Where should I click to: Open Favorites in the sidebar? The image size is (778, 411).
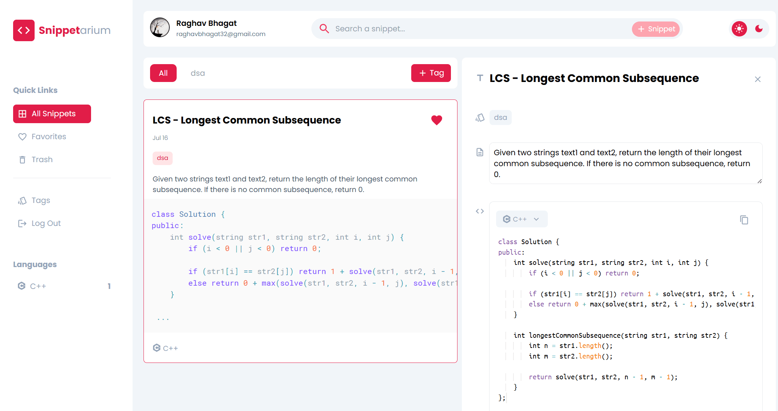49,137
